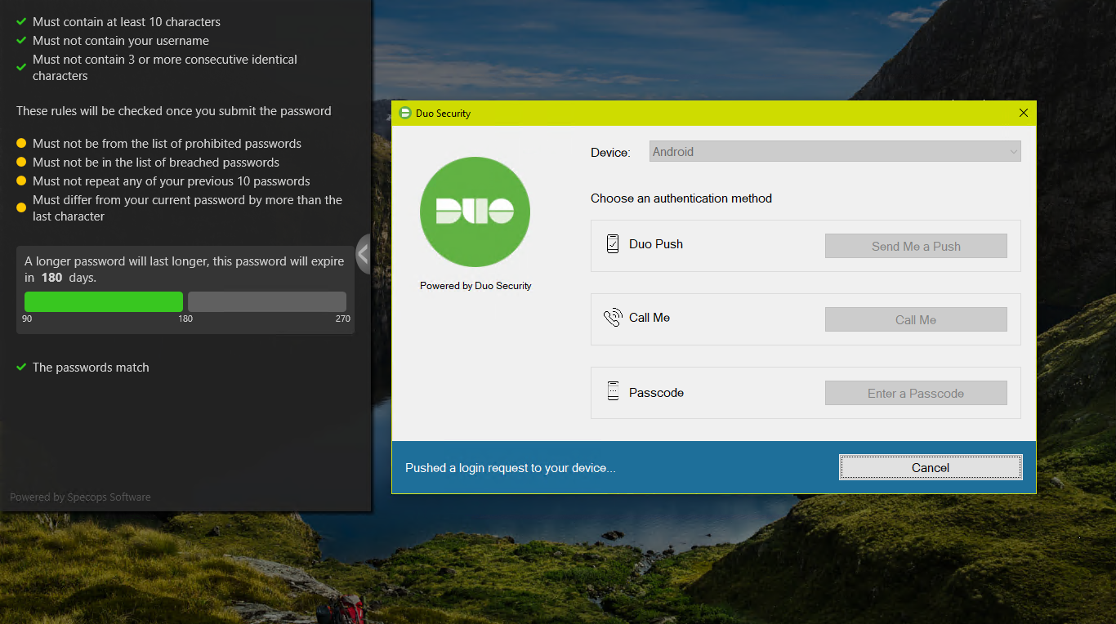The height and width of the screenshot is (624, 1116).
Task: Click the '270' expiry scale label
Action: [x=343, y=319]
